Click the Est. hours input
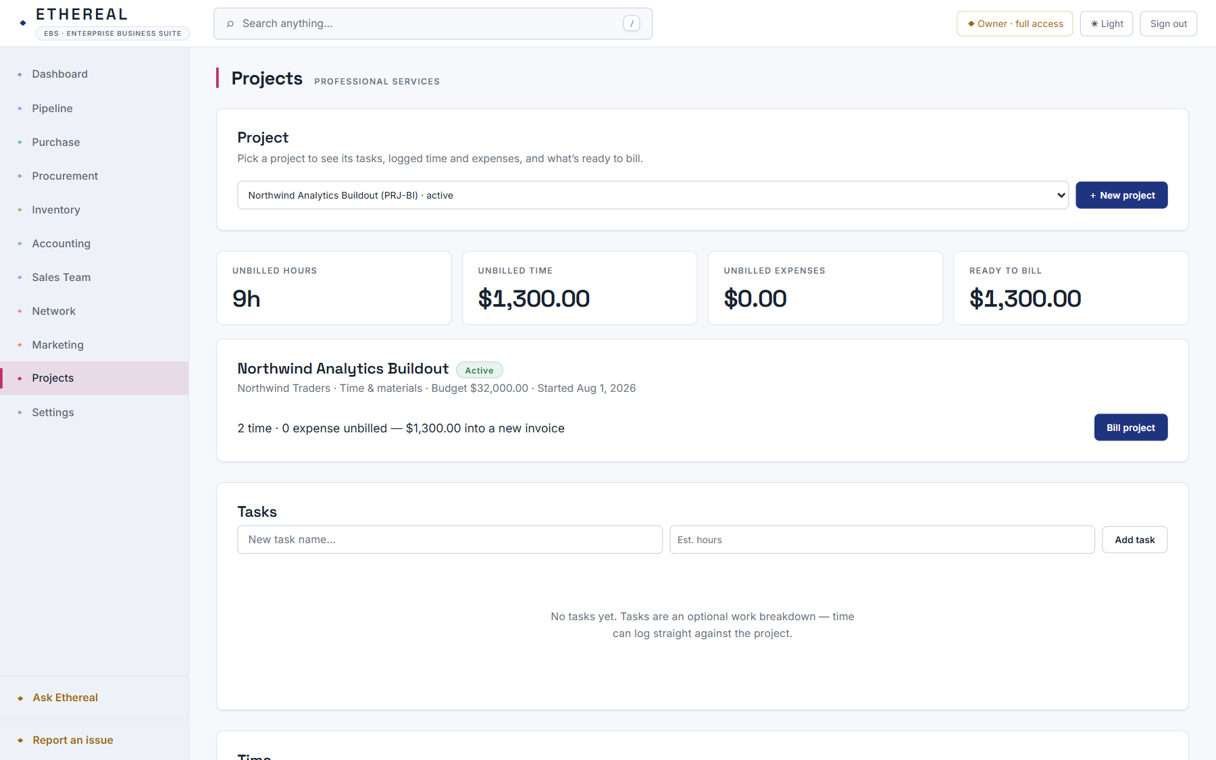The width and height of the screenshot is (1216, 760). click(x=882, y=540)
